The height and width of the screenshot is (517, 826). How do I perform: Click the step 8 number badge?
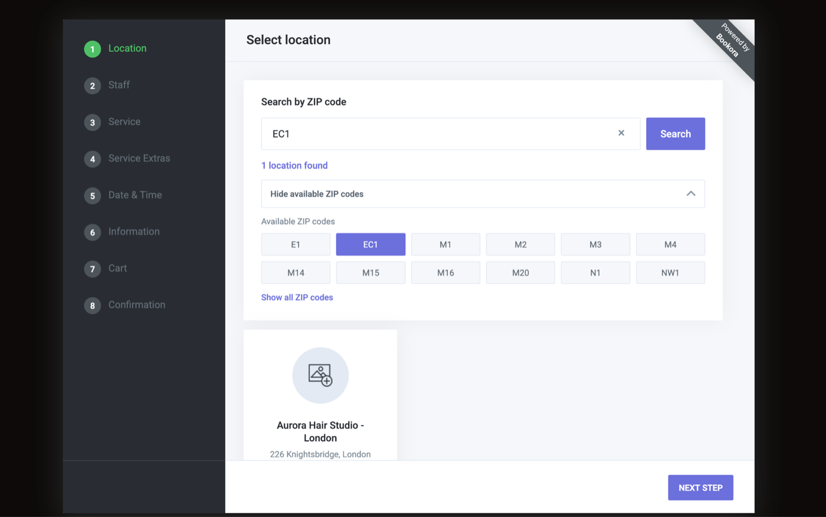click(x=93, y=305)
